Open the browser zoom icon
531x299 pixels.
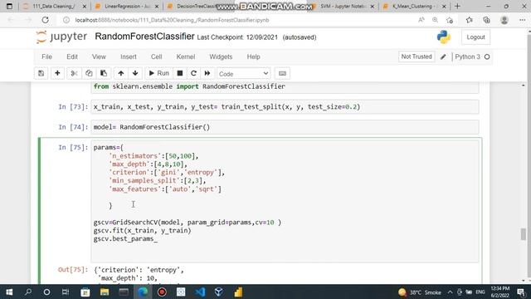435,20
